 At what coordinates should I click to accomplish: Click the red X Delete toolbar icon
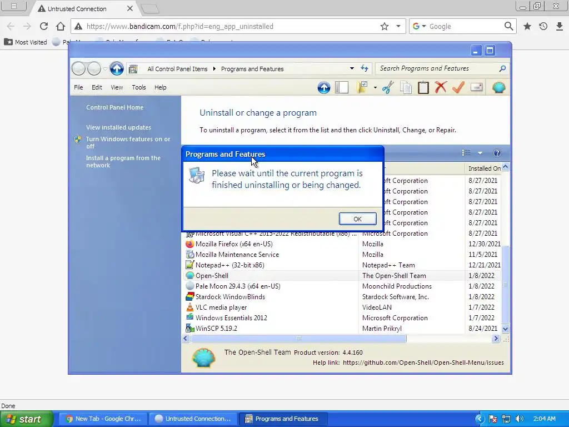[441, 87]
